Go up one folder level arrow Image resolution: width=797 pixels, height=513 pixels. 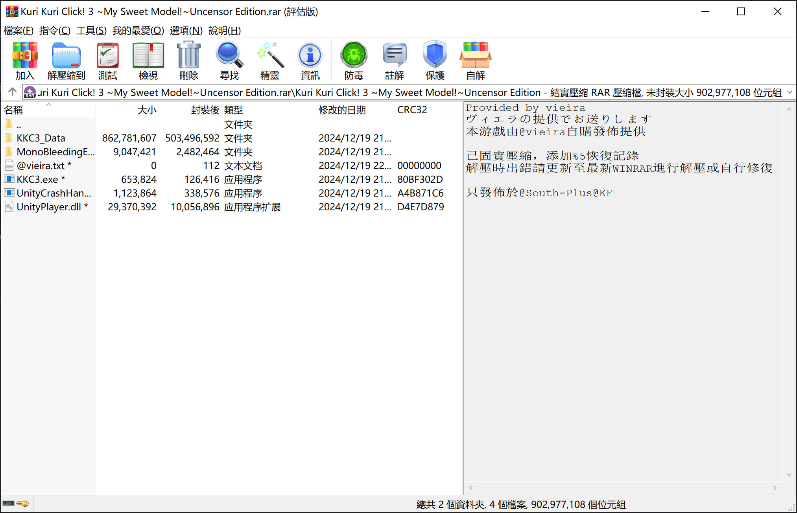click(x=12, y=92)
